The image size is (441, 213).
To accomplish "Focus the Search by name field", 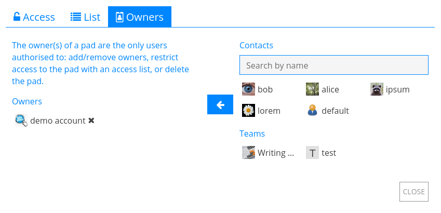I will 334,65.
